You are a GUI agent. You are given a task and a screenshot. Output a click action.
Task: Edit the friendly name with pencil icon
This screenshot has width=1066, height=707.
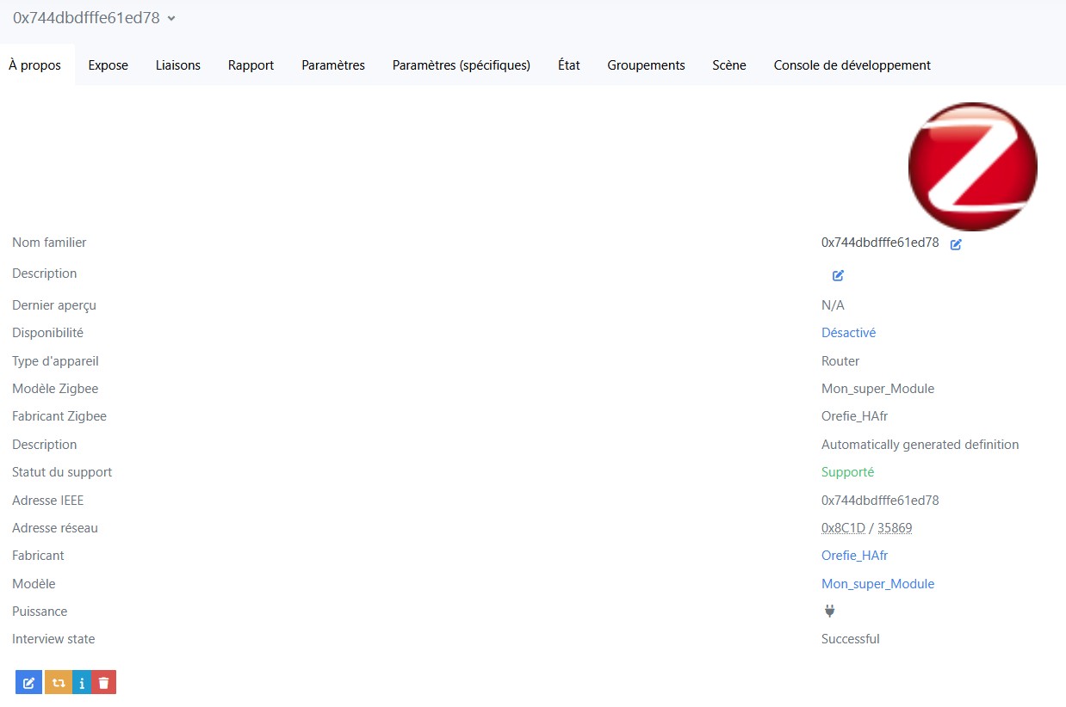click(956, 244)
